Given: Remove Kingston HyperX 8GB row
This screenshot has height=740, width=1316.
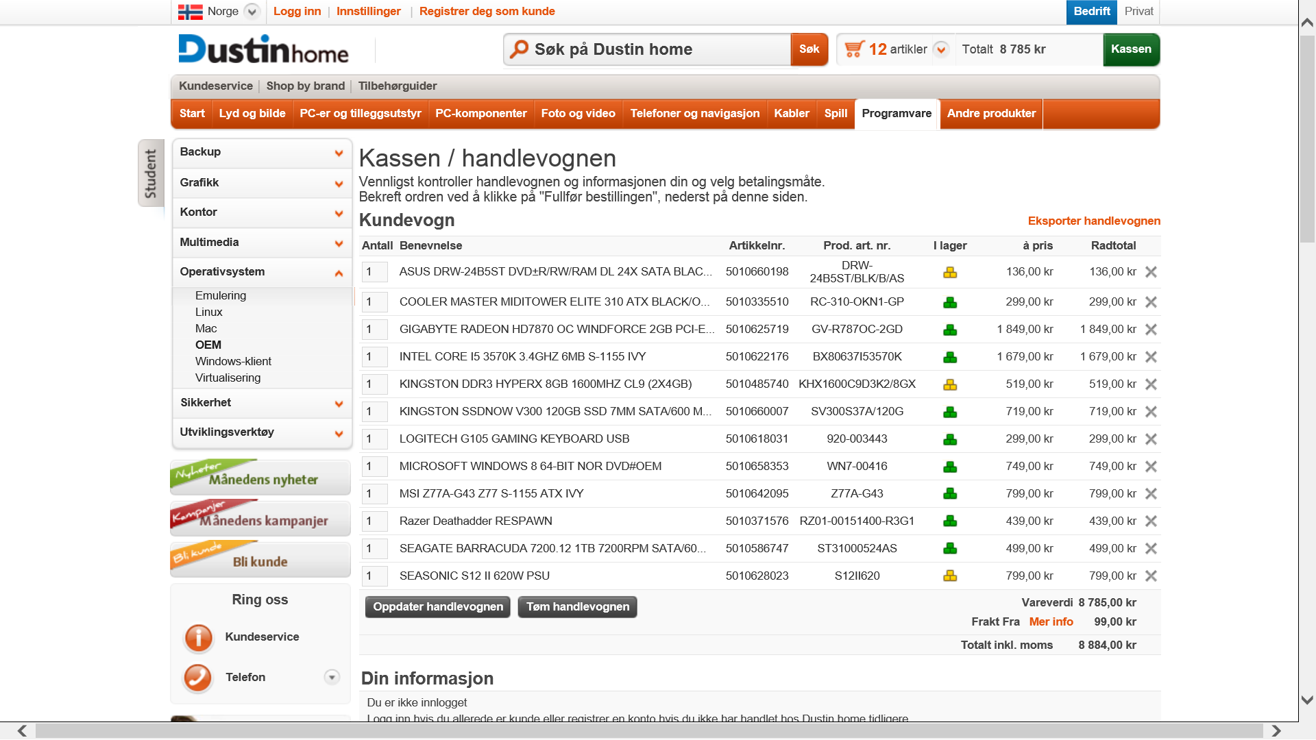Looking at the screenshot, I should point(1151,384).
